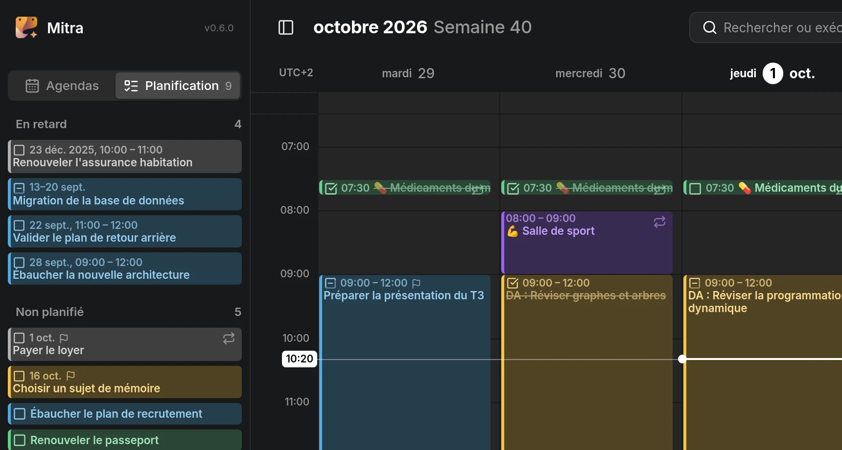Toggle the Préparer la présentation du T3 checkbox

coord(330,283)
